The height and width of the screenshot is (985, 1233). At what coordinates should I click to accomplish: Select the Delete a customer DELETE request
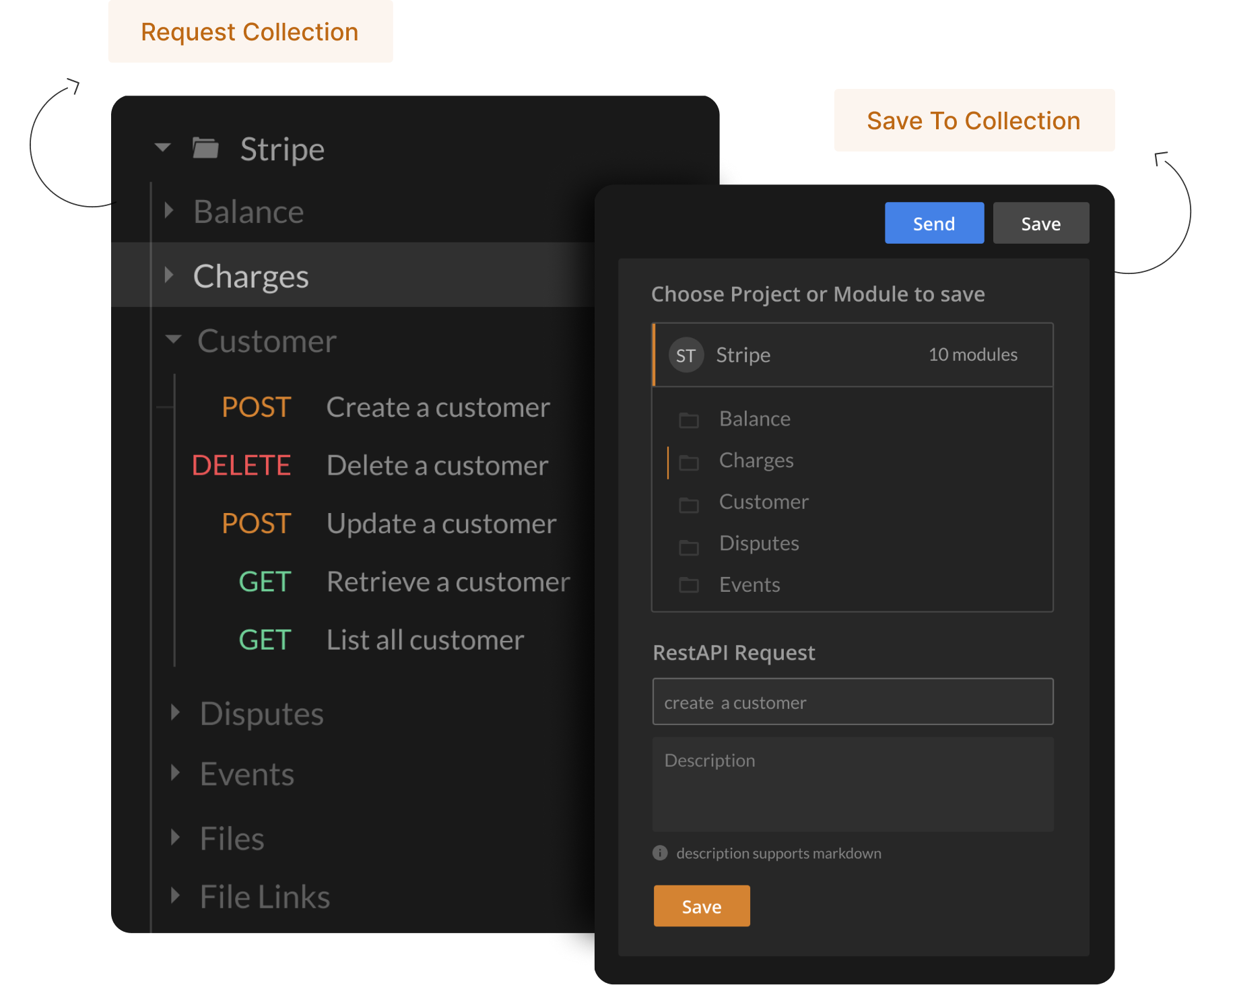[x=437, y=465]
